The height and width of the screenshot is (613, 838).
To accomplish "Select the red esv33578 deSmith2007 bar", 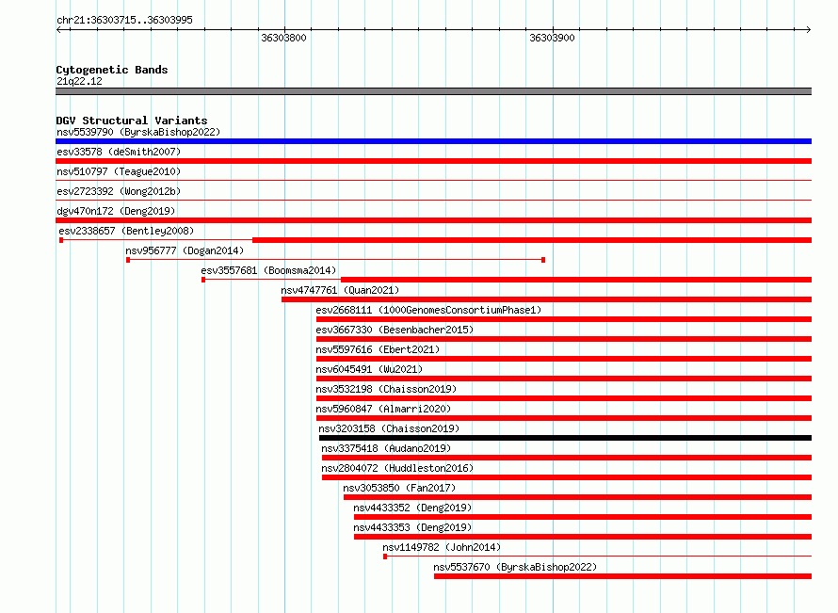I will coord(433,161).
